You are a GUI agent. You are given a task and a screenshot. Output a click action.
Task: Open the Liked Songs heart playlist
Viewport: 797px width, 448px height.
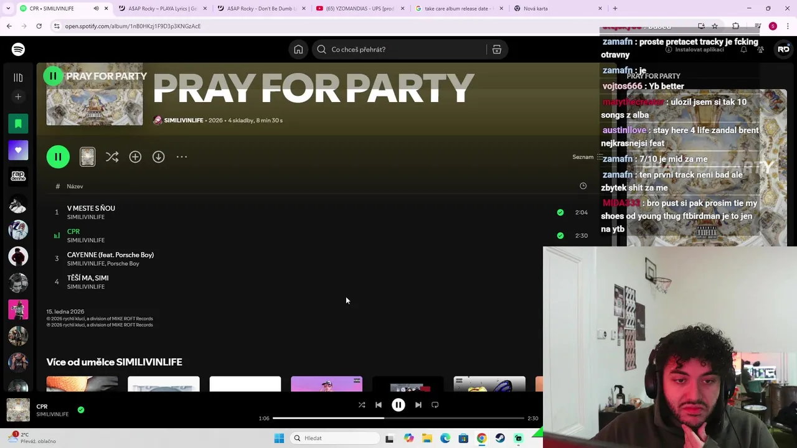pos(18,150)
